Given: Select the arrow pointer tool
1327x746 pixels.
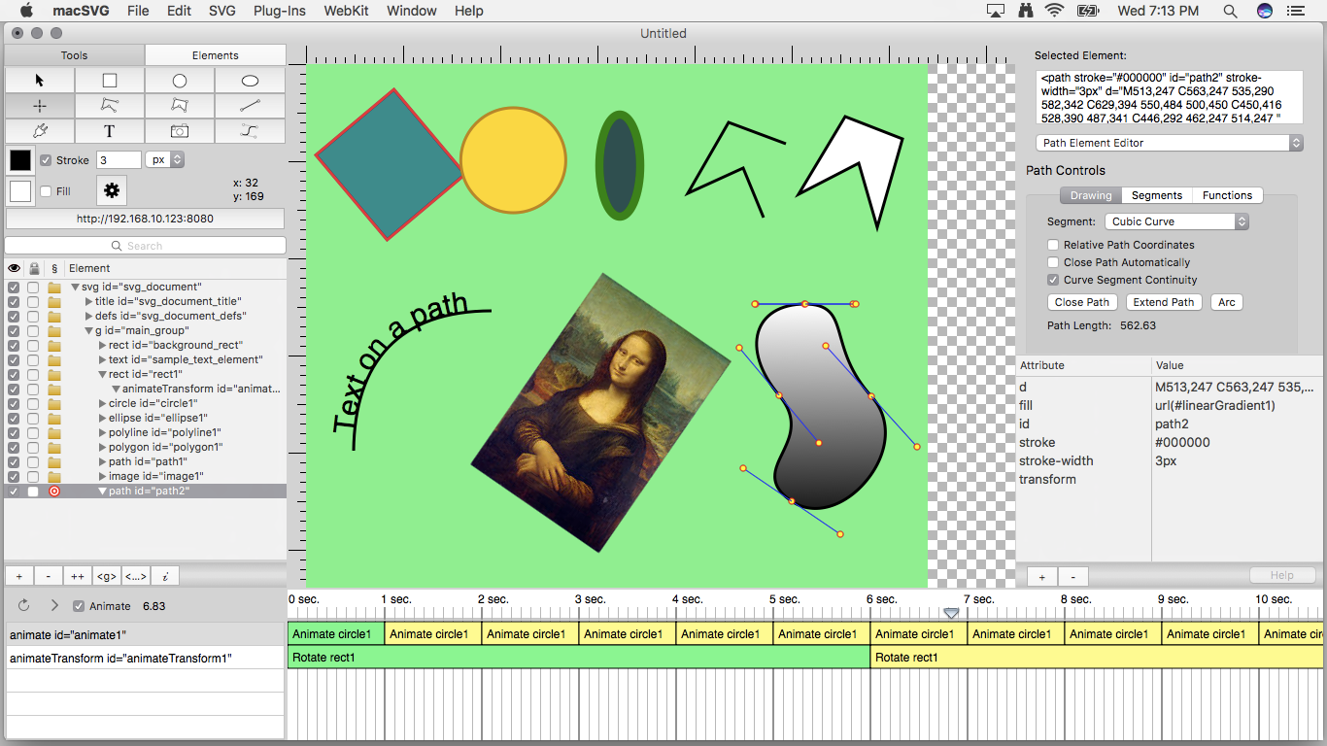Looking at the screenshot, I should click(40, 81).
